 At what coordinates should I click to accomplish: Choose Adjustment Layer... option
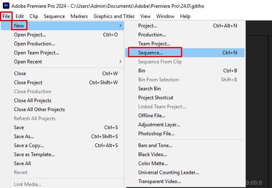[159, 125]
